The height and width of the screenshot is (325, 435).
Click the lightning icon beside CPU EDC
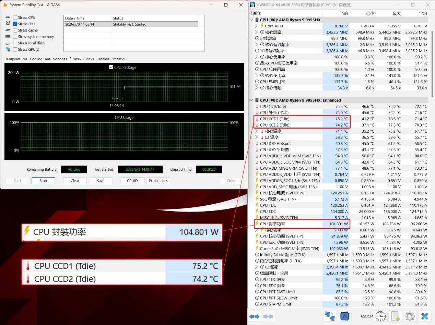tap(257, 212)
